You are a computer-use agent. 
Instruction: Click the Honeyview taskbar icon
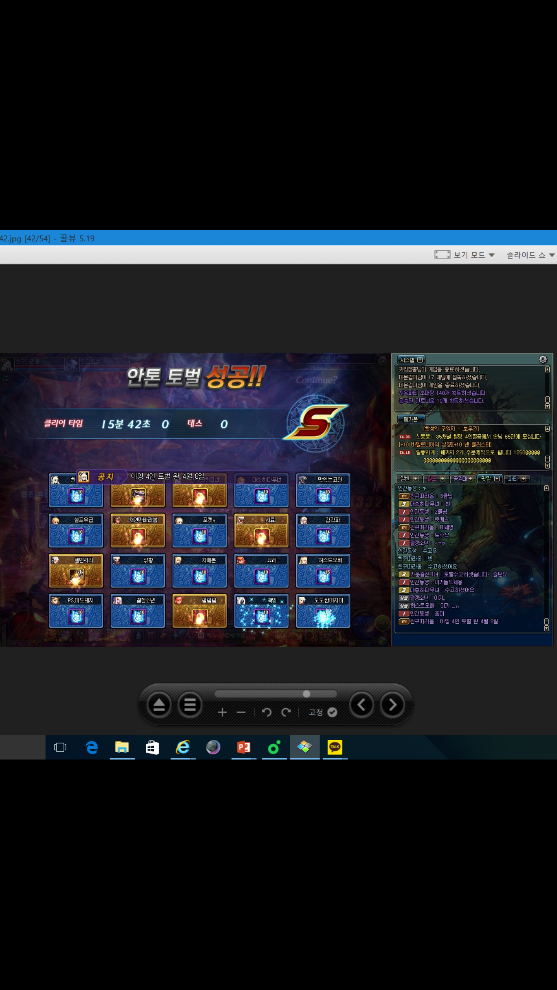tap(304, 747)
